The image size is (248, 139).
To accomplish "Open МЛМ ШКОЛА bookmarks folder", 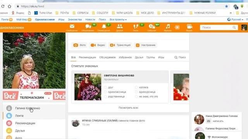I will click(x=122, y=13).
